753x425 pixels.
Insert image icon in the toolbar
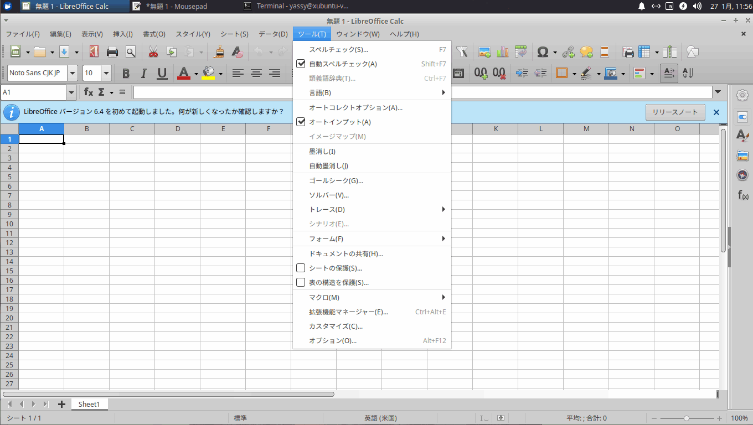coord(485,52)
